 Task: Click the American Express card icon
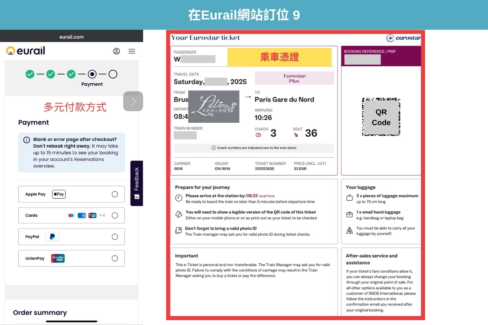click(82, 215)
